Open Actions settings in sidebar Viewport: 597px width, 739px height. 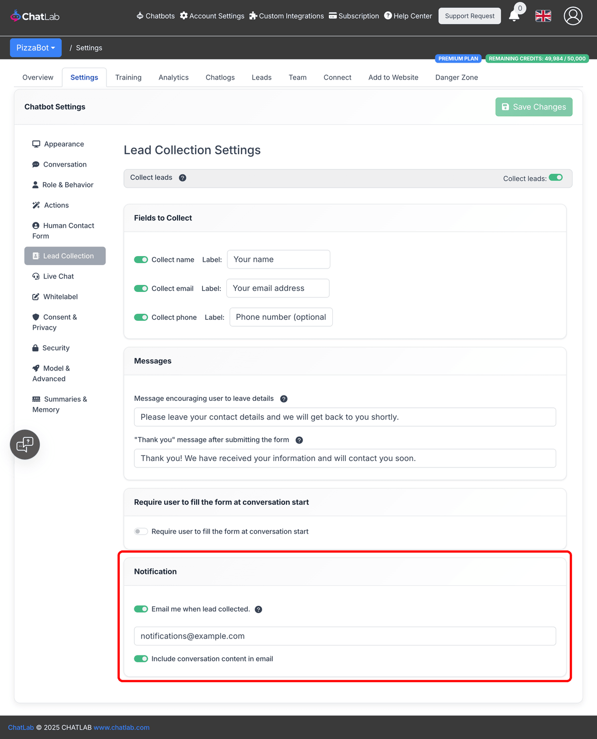[51, 205]
